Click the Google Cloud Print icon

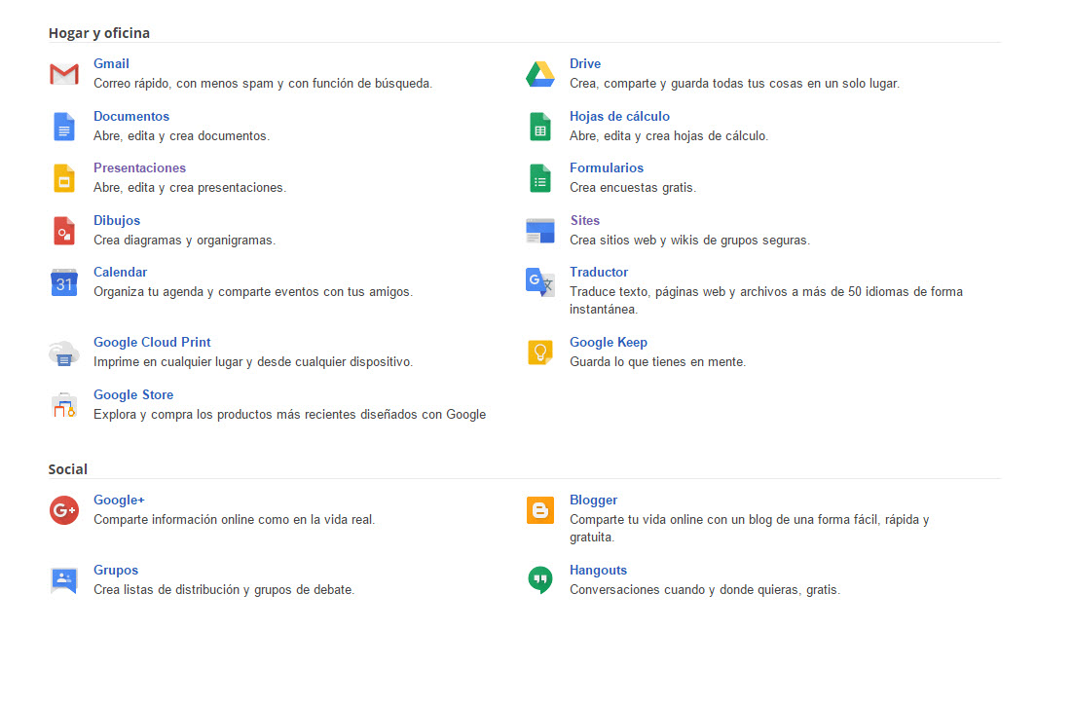point(63,353)
